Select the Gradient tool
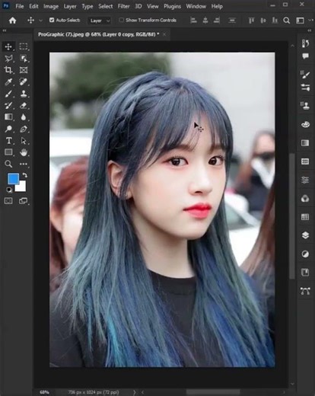 (x=8, y=117)
